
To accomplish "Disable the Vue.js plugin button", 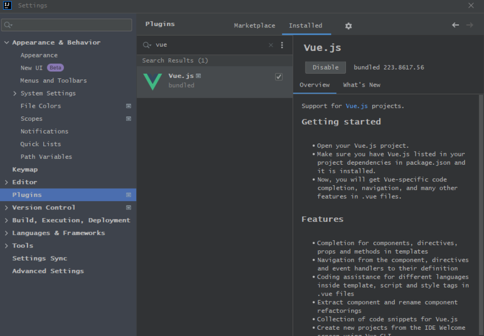I will (x=325, y=67).
